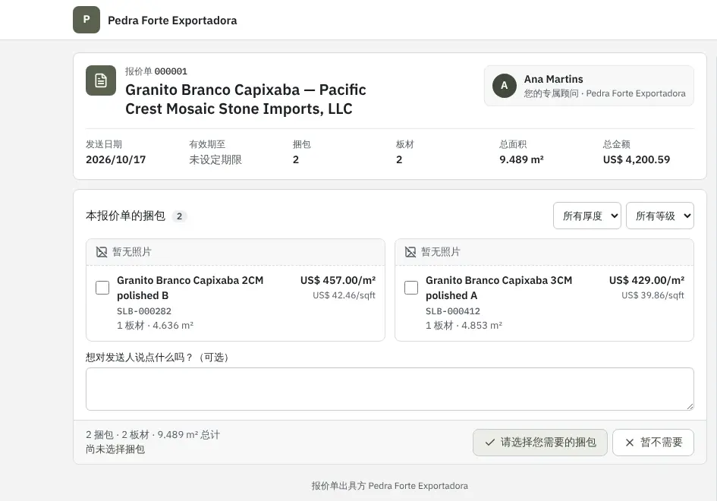
Task: Click US$ 39.86/sqft price
Action: coord(653,295)
